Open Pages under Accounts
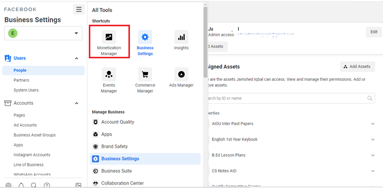 point(19,115)
